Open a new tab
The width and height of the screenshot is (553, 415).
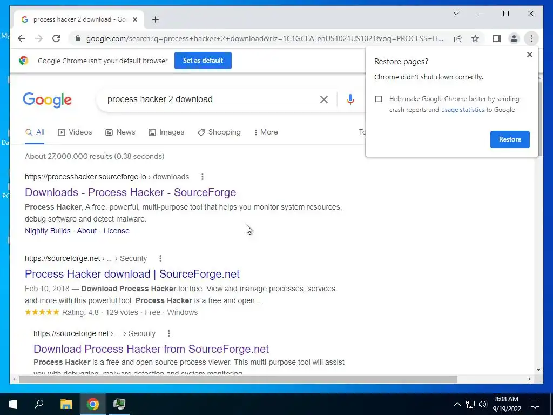[x=155, y=19]
